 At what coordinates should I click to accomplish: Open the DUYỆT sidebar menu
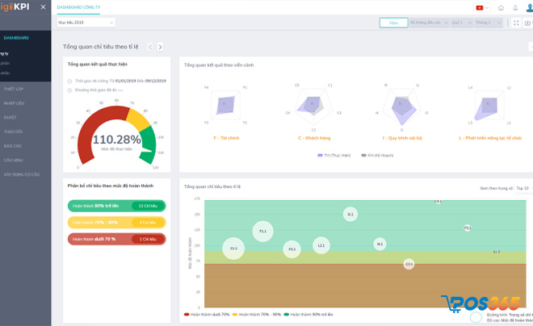10,118
